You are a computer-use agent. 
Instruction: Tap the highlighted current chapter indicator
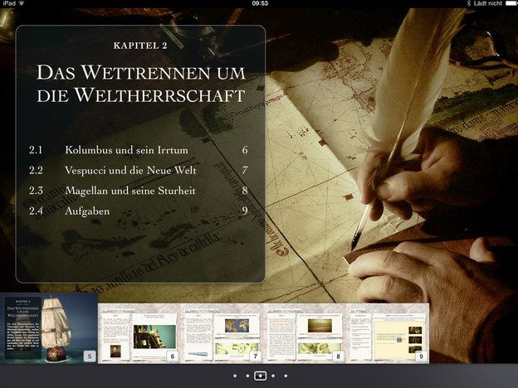260,376
